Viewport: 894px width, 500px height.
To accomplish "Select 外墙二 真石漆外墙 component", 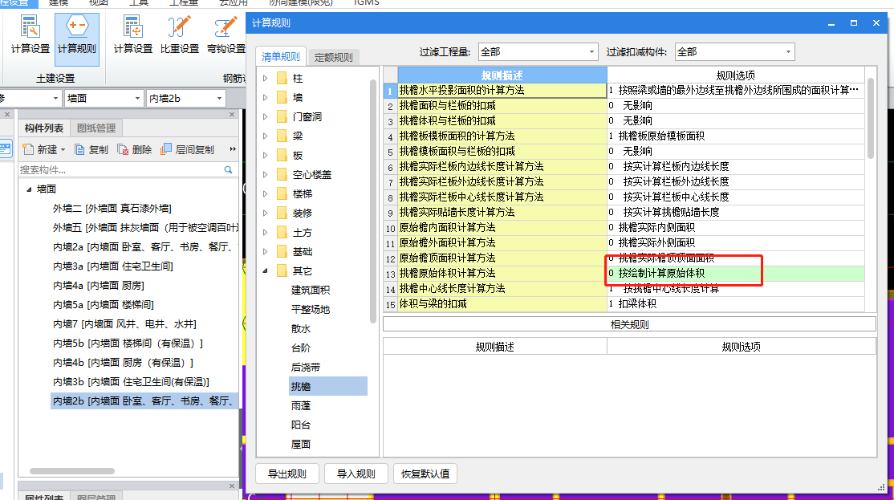I will coord(112,209).
